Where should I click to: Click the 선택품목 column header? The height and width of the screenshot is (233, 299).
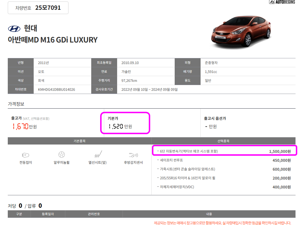pos(224,141)
